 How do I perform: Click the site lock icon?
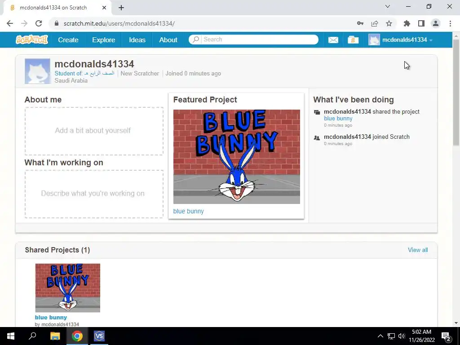(57, 23)
